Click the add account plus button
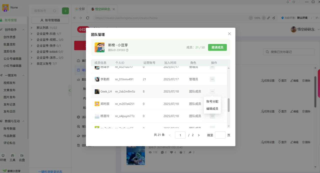Screen dimensions: 320x173 65,11
